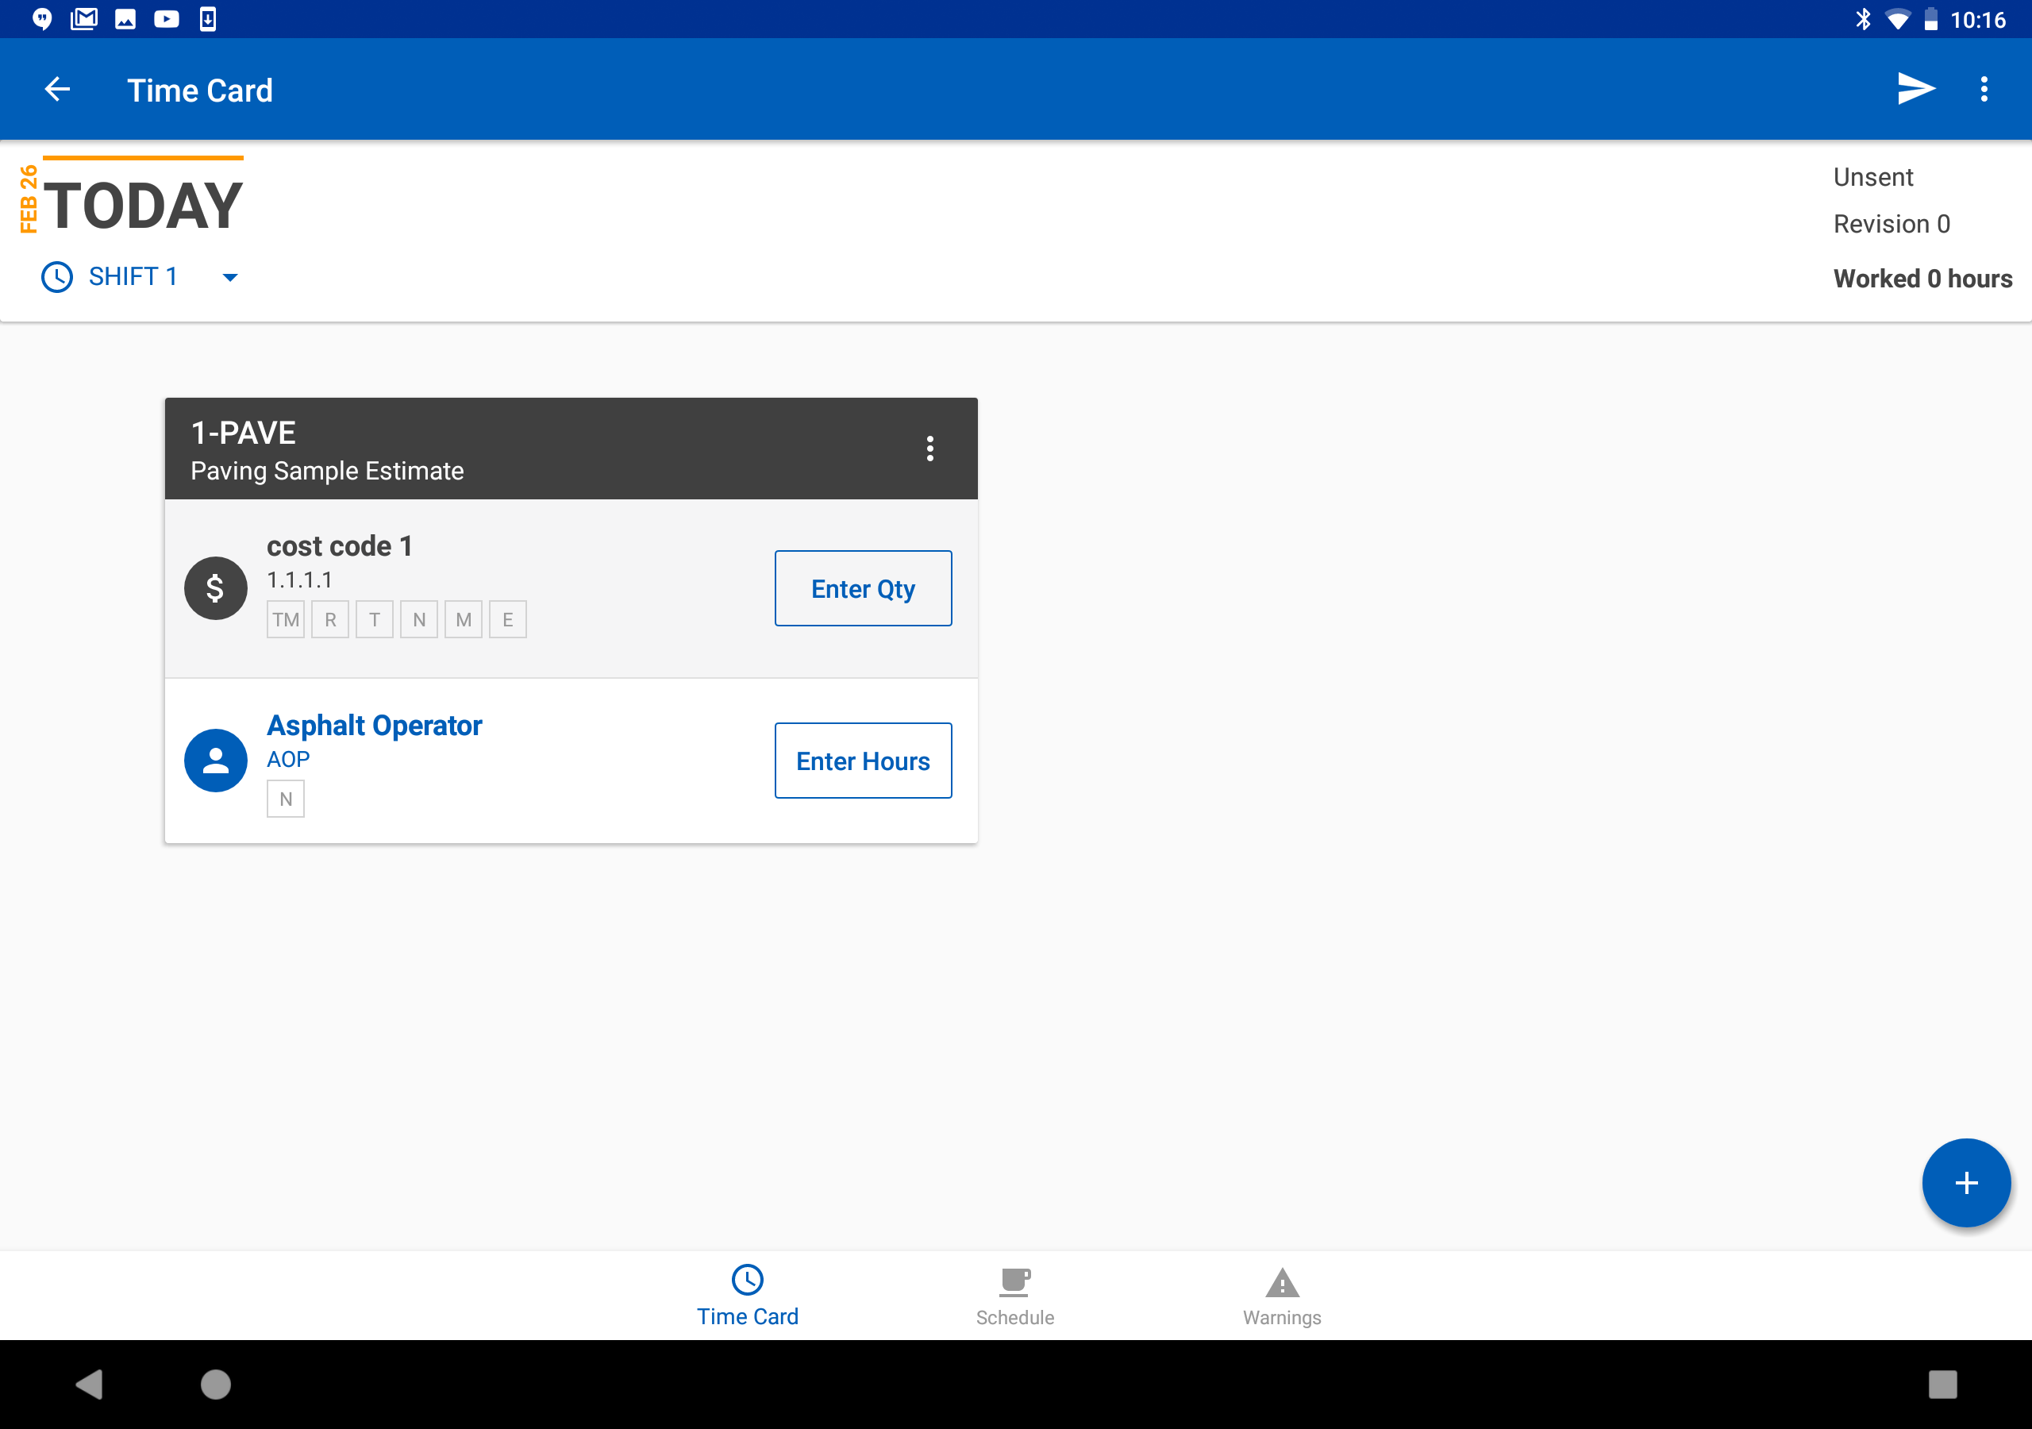
Task: Tap the blue plus floating action button
Action: tap(1966, 1182)
